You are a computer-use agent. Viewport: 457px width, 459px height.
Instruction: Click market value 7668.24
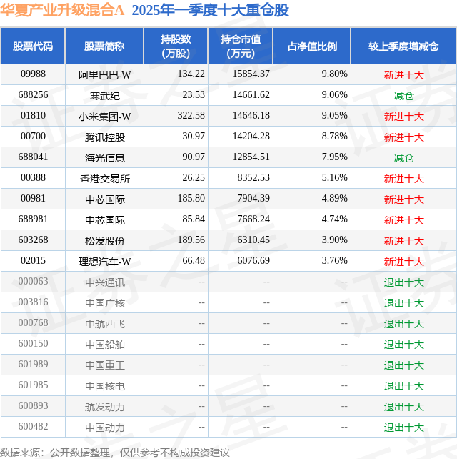[x=253, y=219]
